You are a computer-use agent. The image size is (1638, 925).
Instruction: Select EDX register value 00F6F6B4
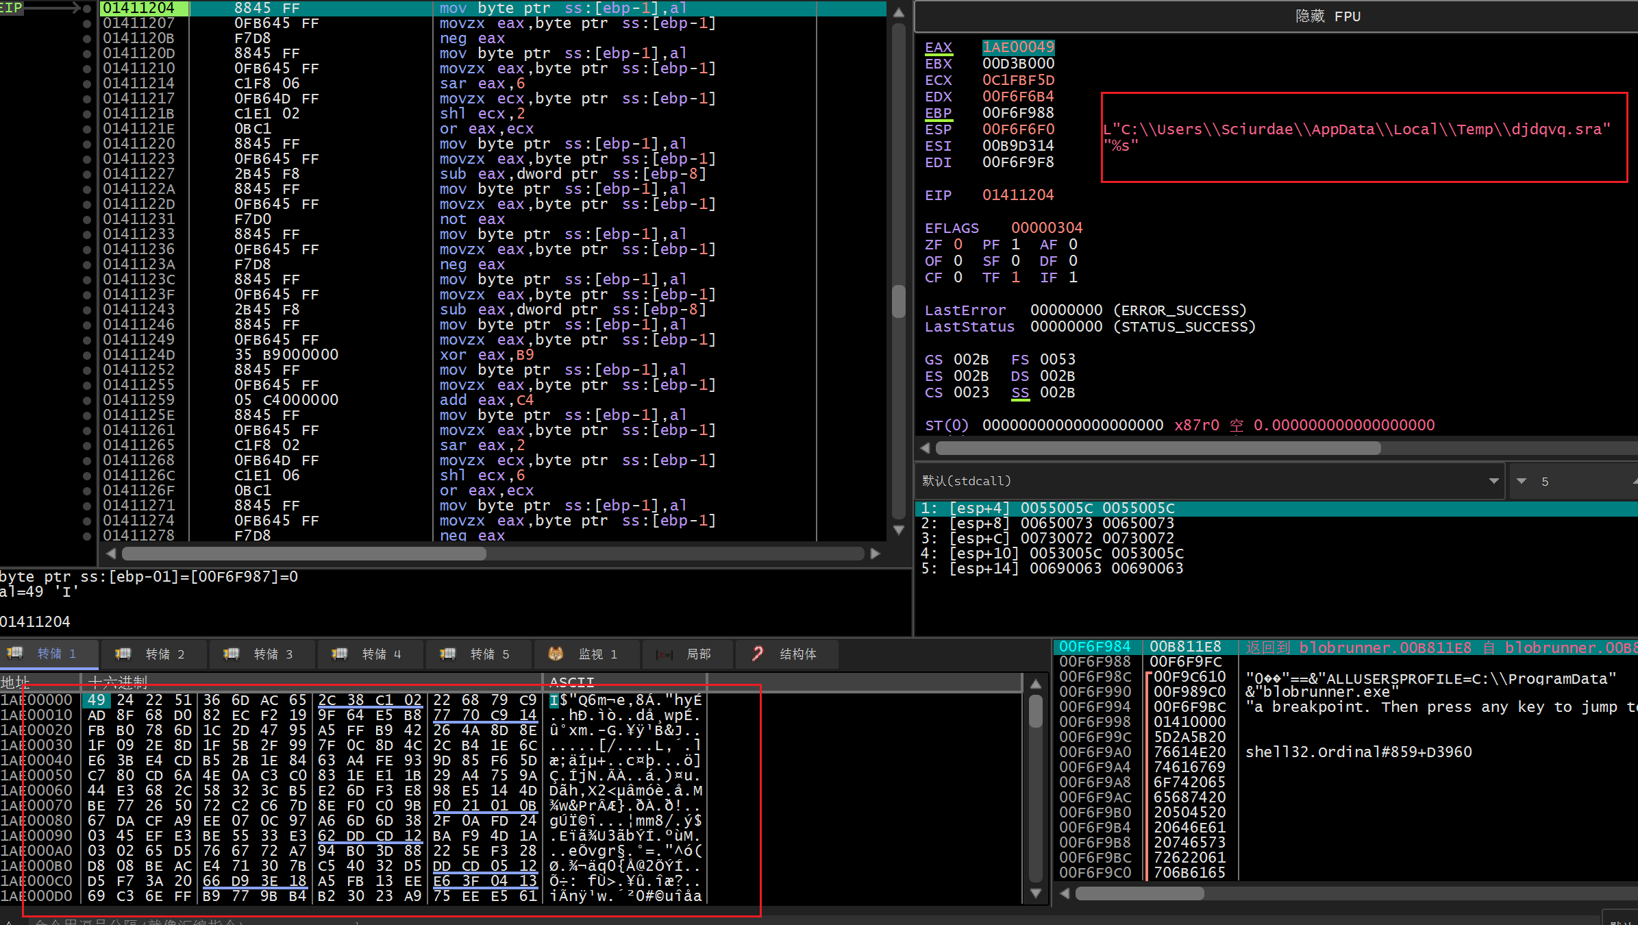[1018, 97]
